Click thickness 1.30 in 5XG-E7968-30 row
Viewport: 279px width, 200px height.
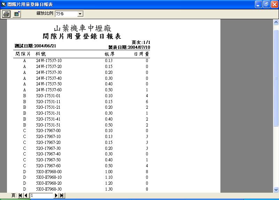pos(109,189)
